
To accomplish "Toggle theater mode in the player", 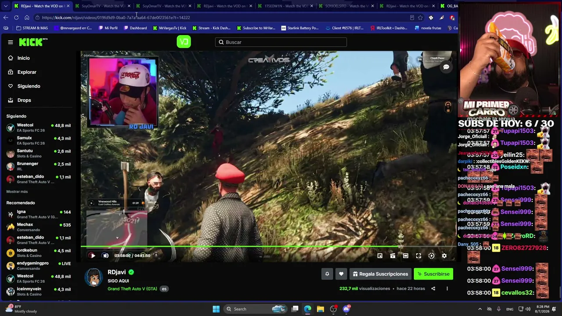I will (406, 256).
